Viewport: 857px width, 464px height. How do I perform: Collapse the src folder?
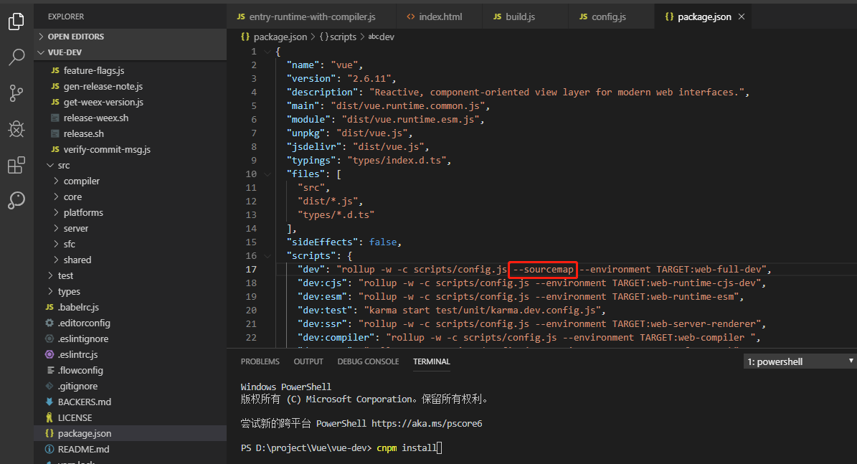(50, 165)
